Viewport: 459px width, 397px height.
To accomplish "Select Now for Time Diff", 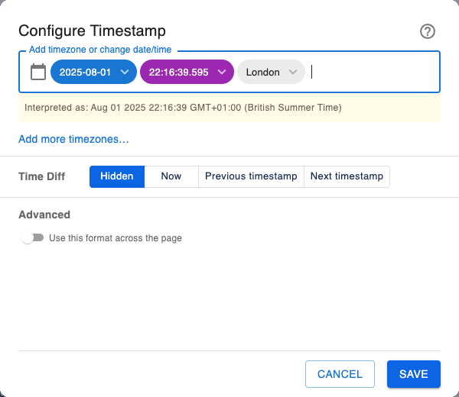I will (x=171, y=176).
